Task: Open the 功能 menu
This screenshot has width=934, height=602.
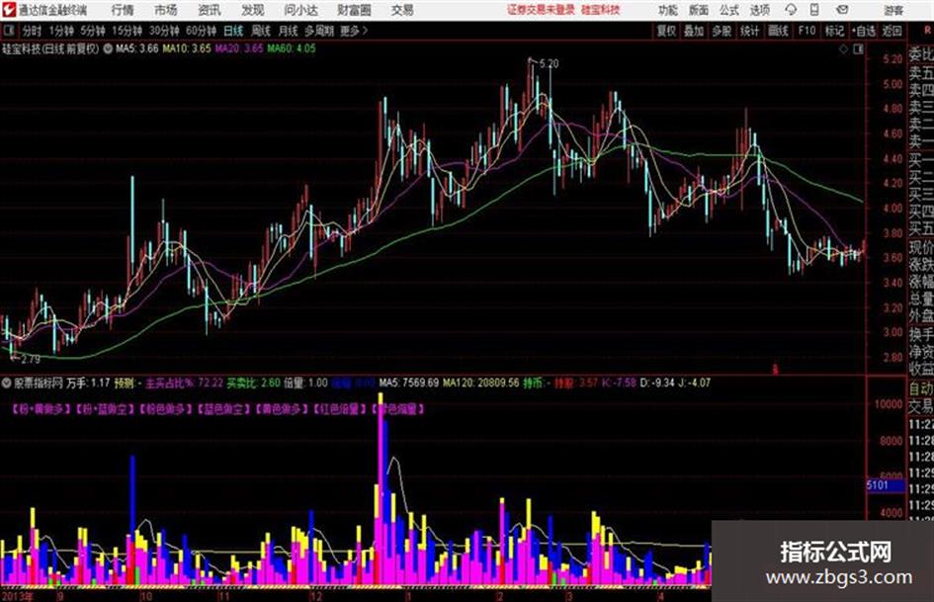Action: [x=668, y=10]
